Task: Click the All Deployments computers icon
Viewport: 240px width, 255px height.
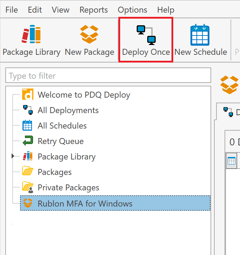Action: 28,110
